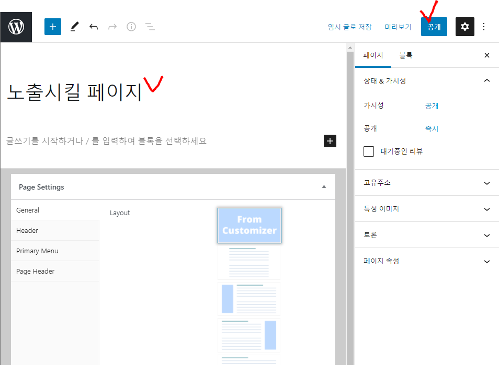Click the WordPress logo to view pages

[x=16, y=27]
